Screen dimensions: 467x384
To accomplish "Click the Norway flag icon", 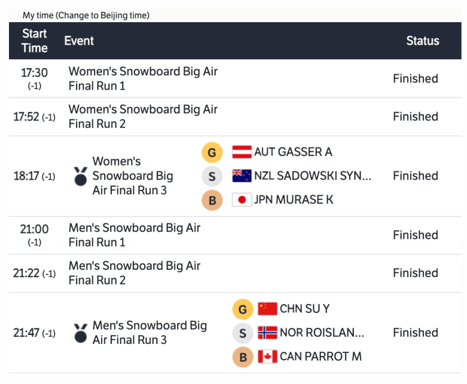I will 268,333.
